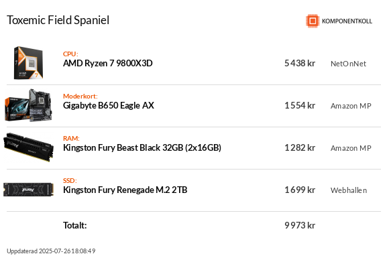
Task: Click the Kingston Fury Renegade SSD image
Action: tap(28, 190)
